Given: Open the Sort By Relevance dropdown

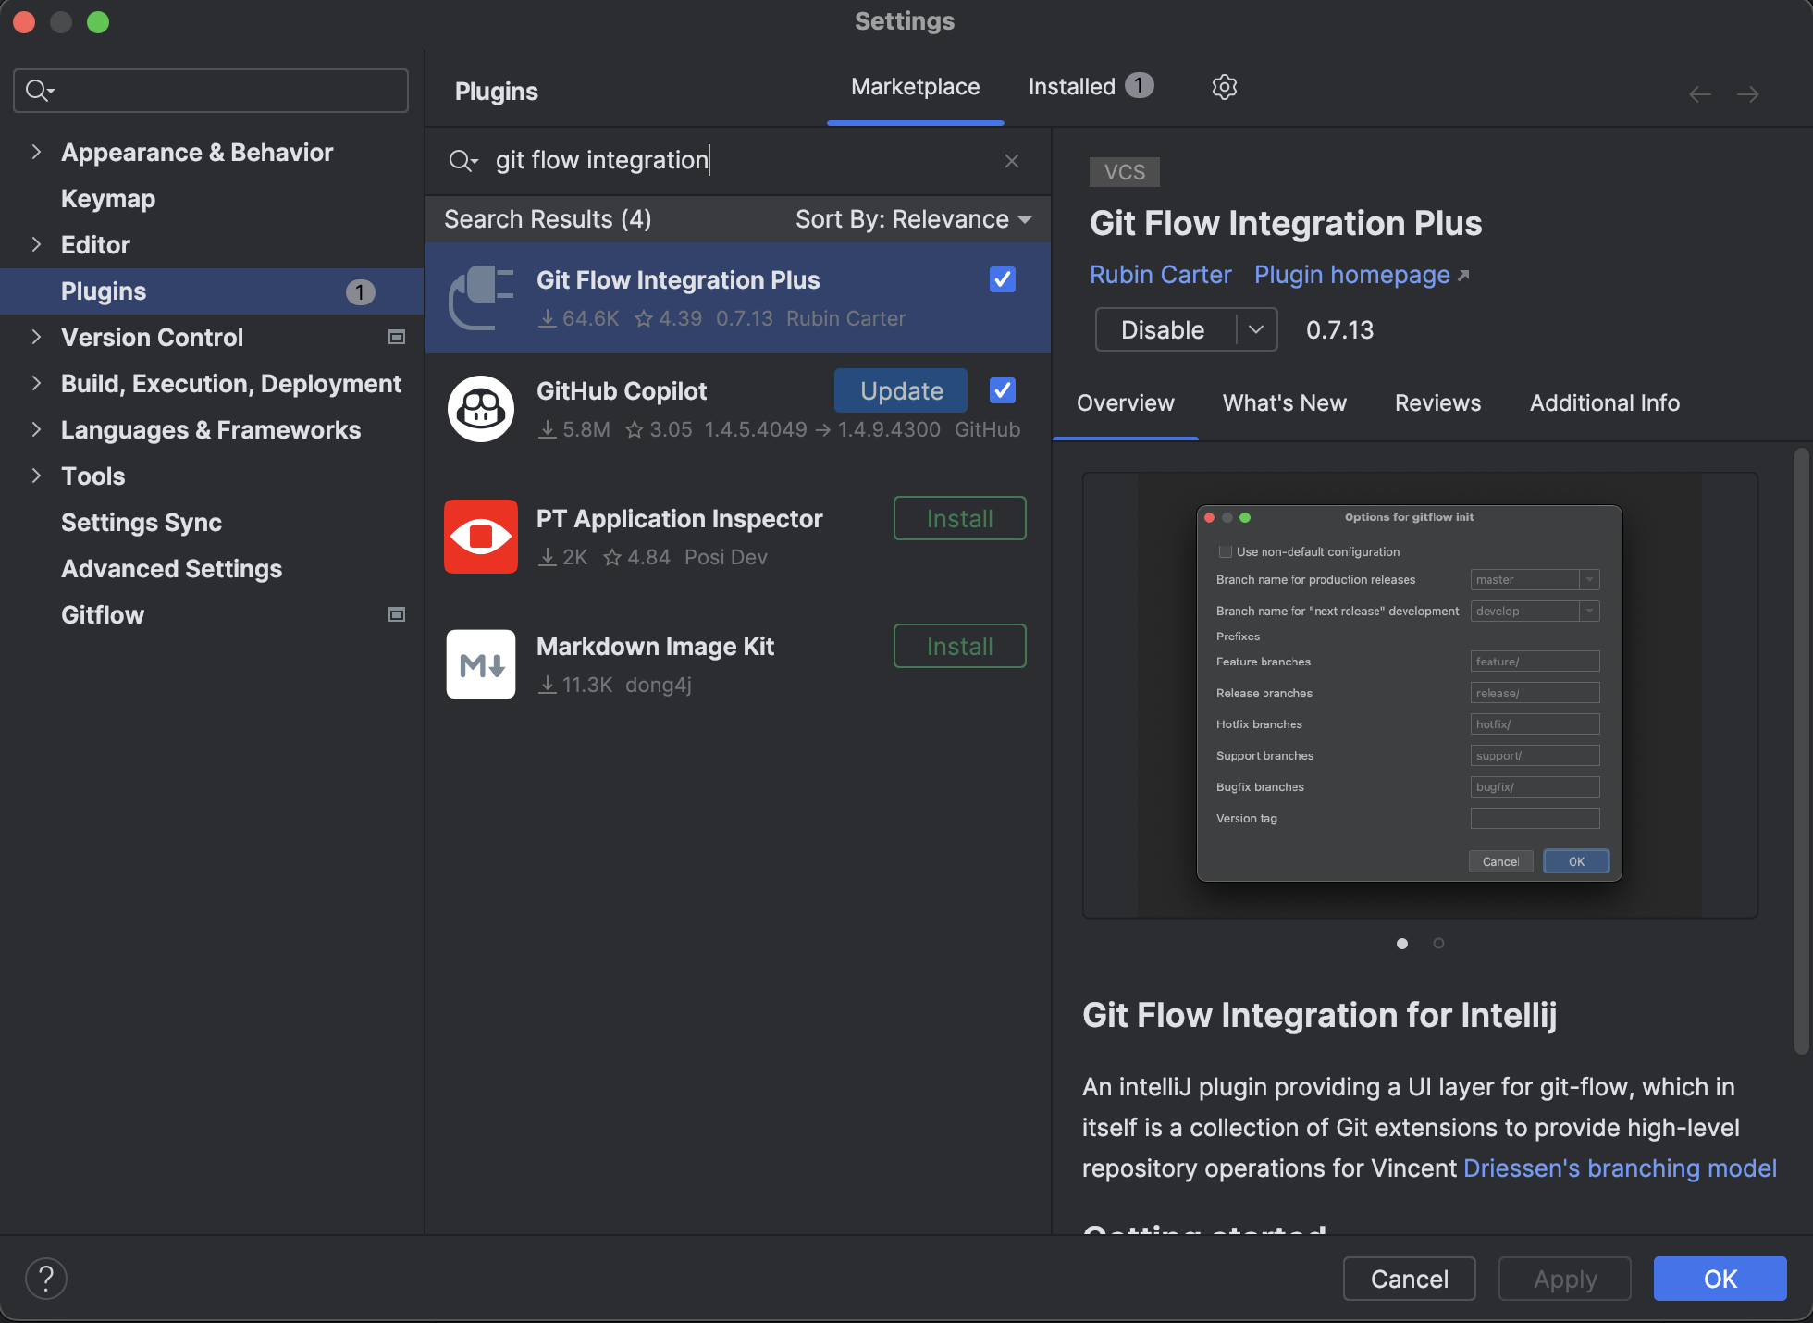Looking at the screenshot, I should pos(912,219).
